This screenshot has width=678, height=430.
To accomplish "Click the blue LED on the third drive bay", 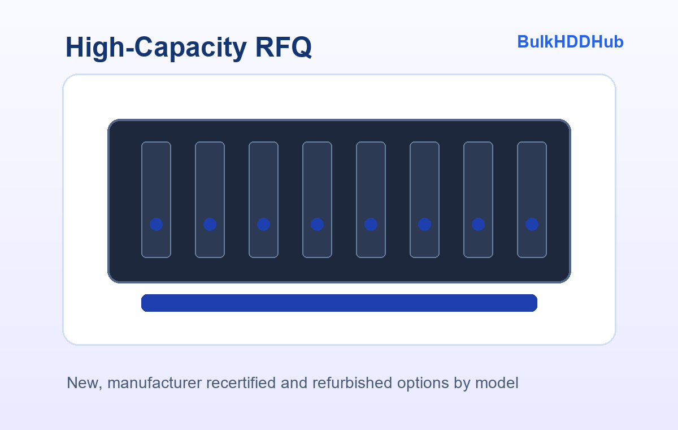I will click(x=263, y=224).
